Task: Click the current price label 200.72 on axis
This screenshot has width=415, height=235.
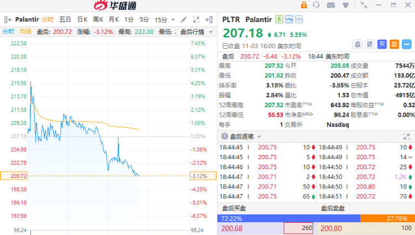Action: click(14, 176)
